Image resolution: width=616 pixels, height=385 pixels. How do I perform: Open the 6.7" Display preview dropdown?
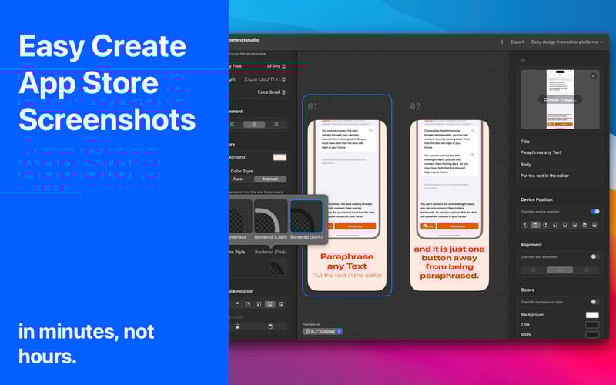pos(322,331)
